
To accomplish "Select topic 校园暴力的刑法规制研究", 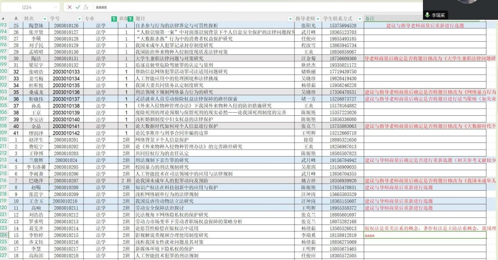I will point(215,167).
